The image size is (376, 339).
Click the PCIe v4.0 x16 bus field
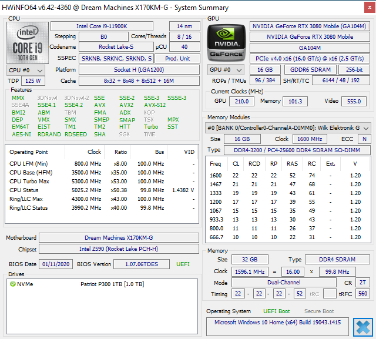pos(310,59)
